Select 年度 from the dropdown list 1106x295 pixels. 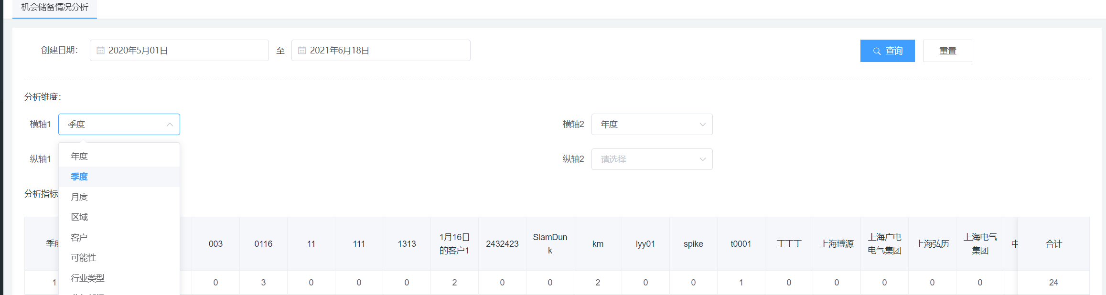pos(79,157)
